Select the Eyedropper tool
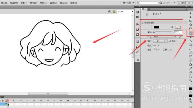The width and height of the screenshot is (194, 108). pos(190,68)
